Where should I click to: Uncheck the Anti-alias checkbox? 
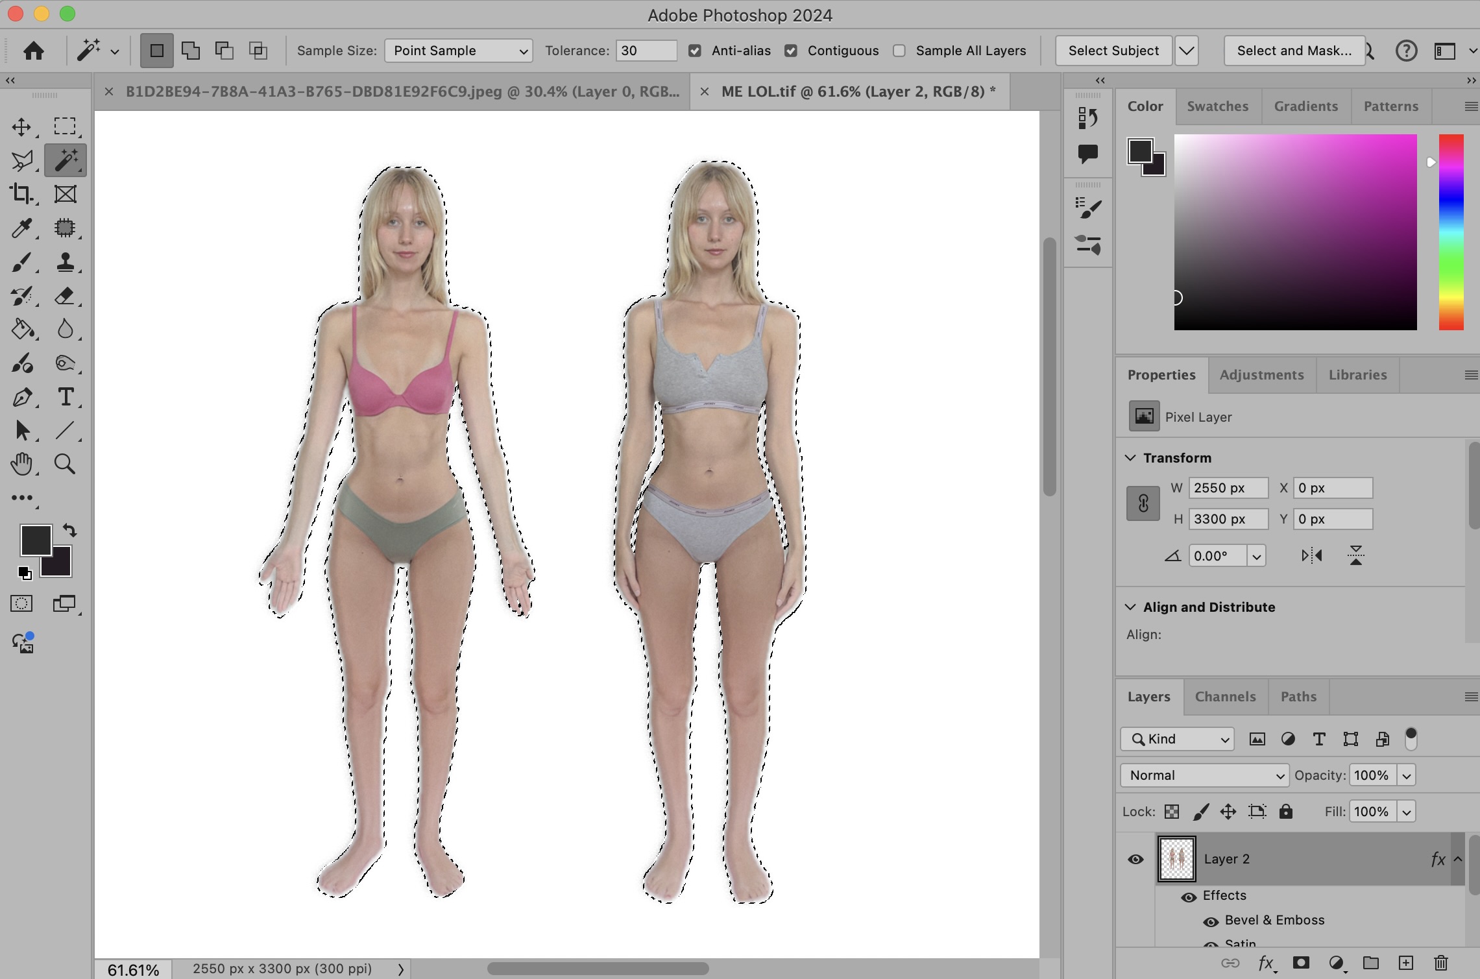tap(695, 51)
